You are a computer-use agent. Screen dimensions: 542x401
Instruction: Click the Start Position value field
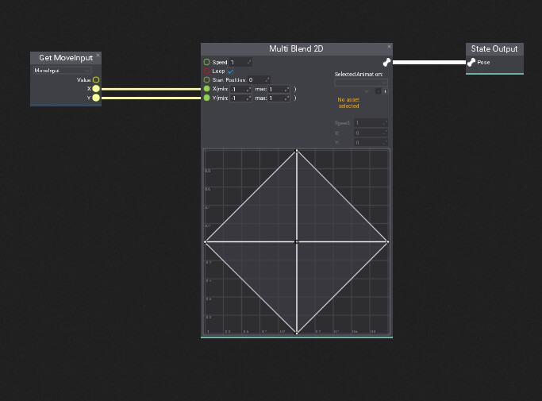tap(259, 80)
